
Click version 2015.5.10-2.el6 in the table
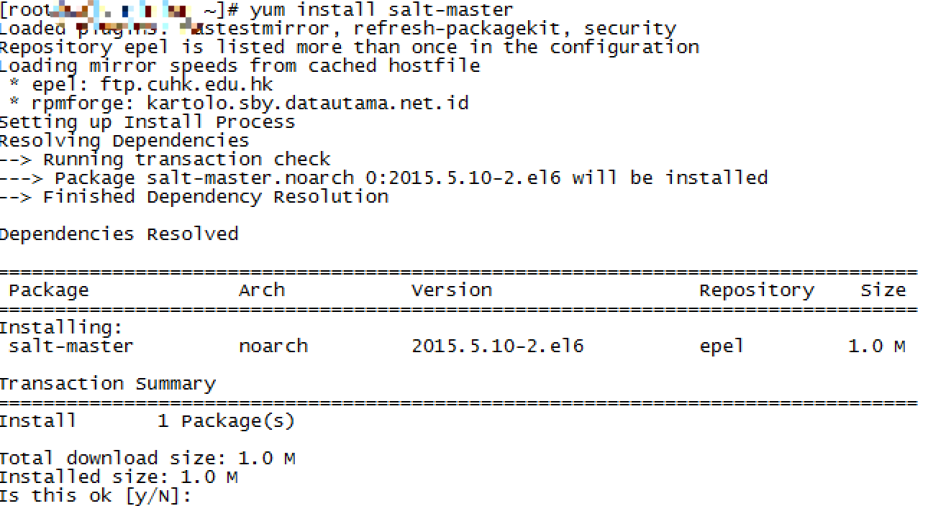[x=498, y=346]
